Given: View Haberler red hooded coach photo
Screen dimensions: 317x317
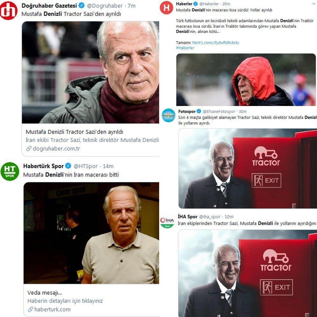Looking at the screenshot, I should [x=246, y=80].
